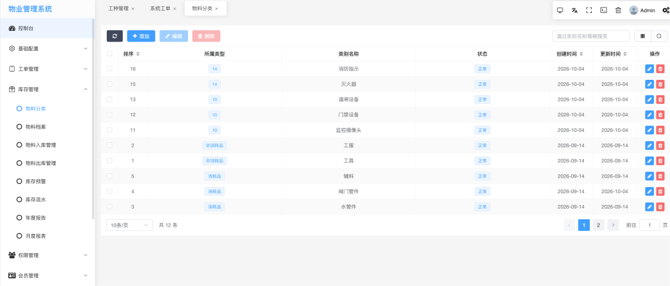Delete the 门禁设备 row with trash icon
Viewport: 670px width, 286px height.
click(660, 115)
